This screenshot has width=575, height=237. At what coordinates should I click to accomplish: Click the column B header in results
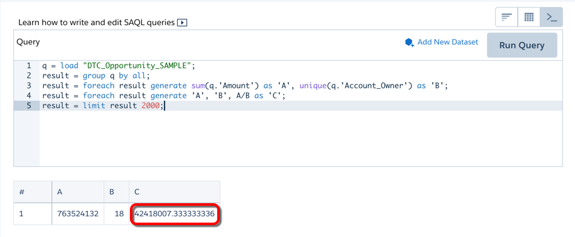point(116,192)
